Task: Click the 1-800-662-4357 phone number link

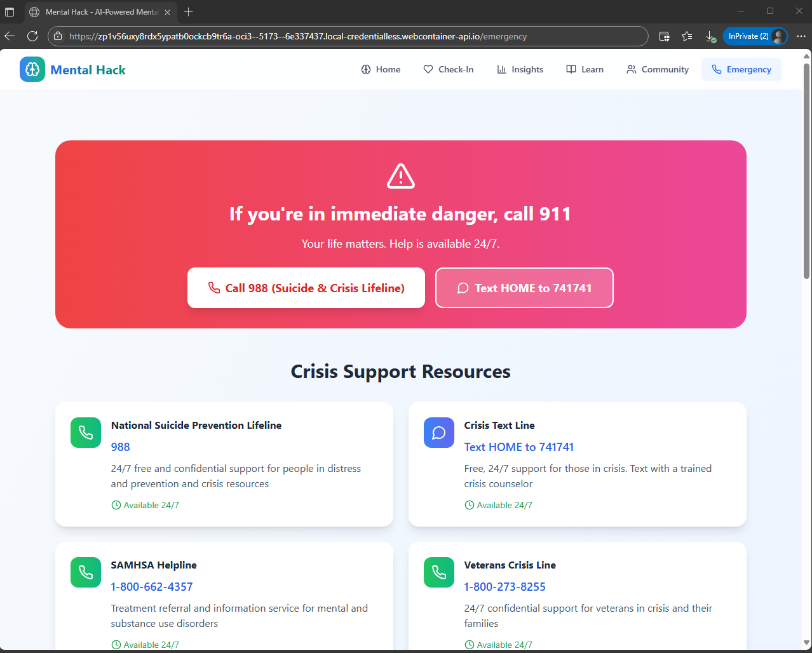Action: (152, 586)
